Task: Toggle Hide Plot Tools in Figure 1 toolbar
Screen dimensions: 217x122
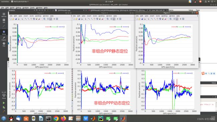Action: 54,19
